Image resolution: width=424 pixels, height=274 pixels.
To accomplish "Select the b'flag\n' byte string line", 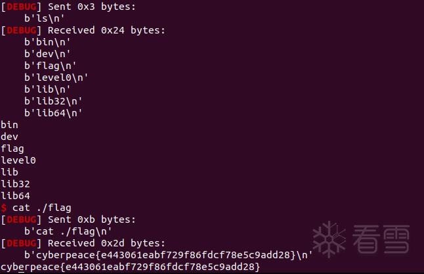I will point(51,65).
